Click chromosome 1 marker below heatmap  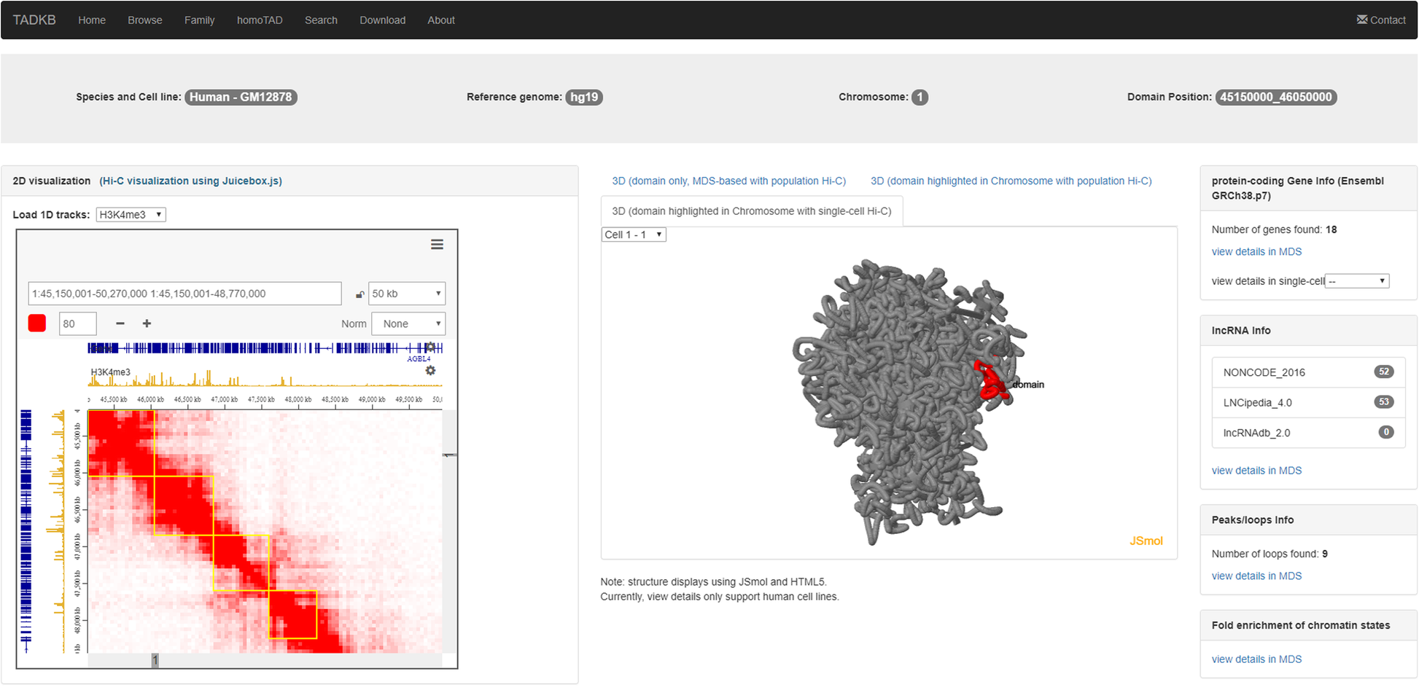click(x=155, y=660)
